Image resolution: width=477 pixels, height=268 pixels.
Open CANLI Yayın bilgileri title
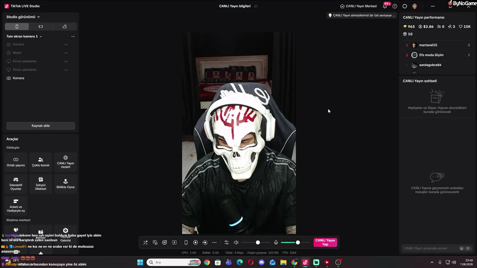point(235,6)
